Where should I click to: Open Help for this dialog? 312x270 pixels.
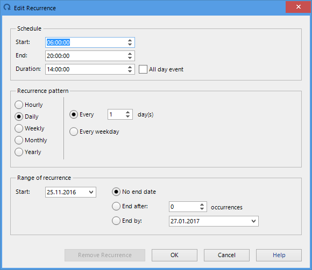point(279,255)
